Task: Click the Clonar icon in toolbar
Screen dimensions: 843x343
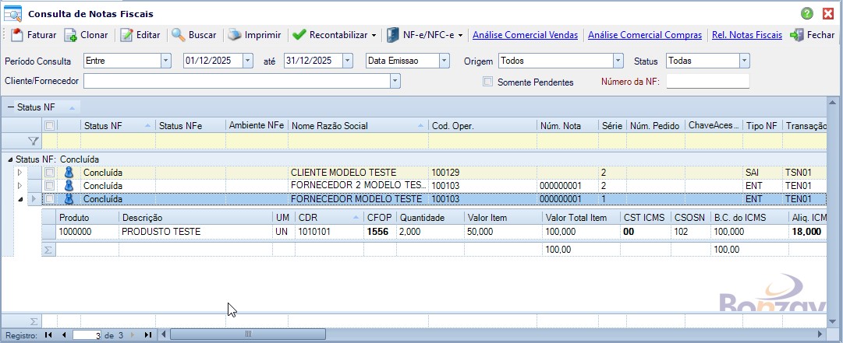Action: pos(71,35)
